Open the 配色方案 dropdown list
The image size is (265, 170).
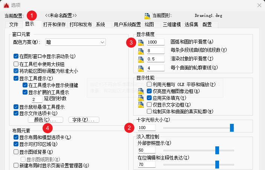coord(75,42)
